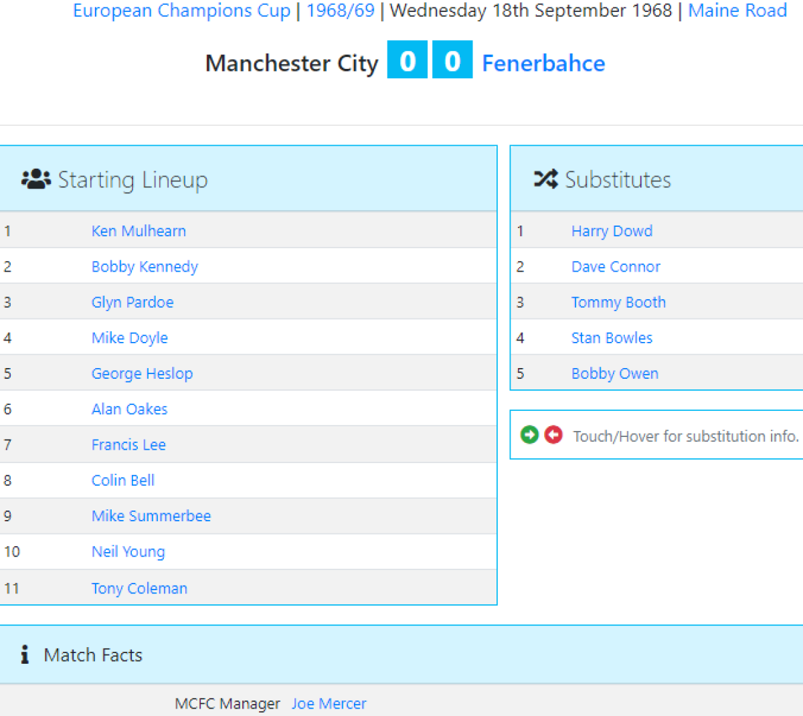The width and height of the screenshot is (803, 716).
Task: Click on Colin Bell's name
Action: click(123, 480)
